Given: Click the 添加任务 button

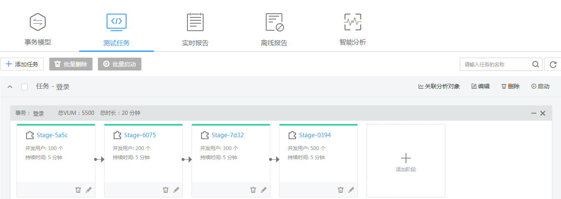Looking at the screenshot, I should pos(22,64).
